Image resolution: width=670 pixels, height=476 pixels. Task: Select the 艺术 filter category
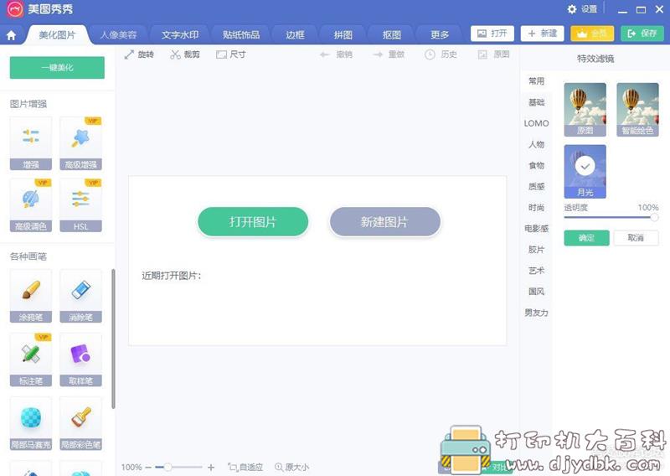point(536,271)
